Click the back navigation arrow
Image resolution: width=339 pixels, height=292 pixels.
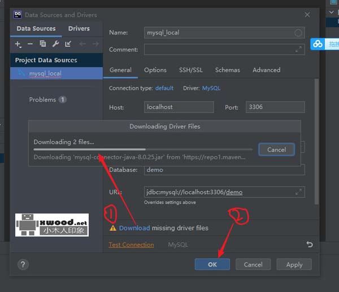82,44
